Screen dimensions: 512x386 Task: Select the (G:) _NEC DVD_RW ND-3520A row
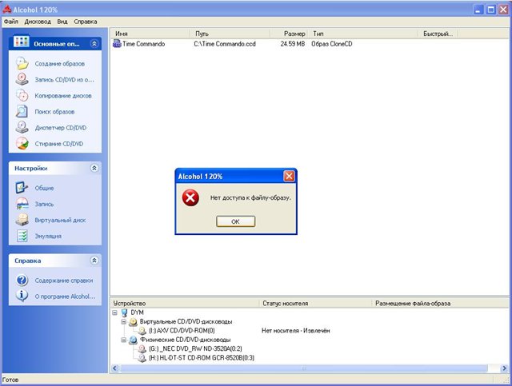[x=195, y=348]
